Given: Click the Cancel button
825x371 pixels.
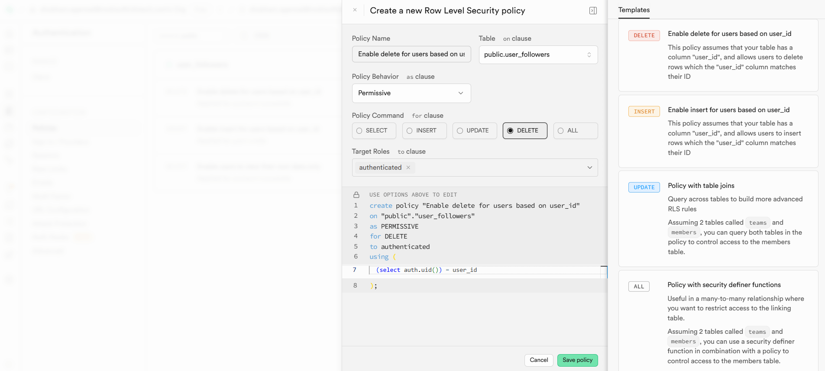Looking at the screenshot, I should [539, 360].
